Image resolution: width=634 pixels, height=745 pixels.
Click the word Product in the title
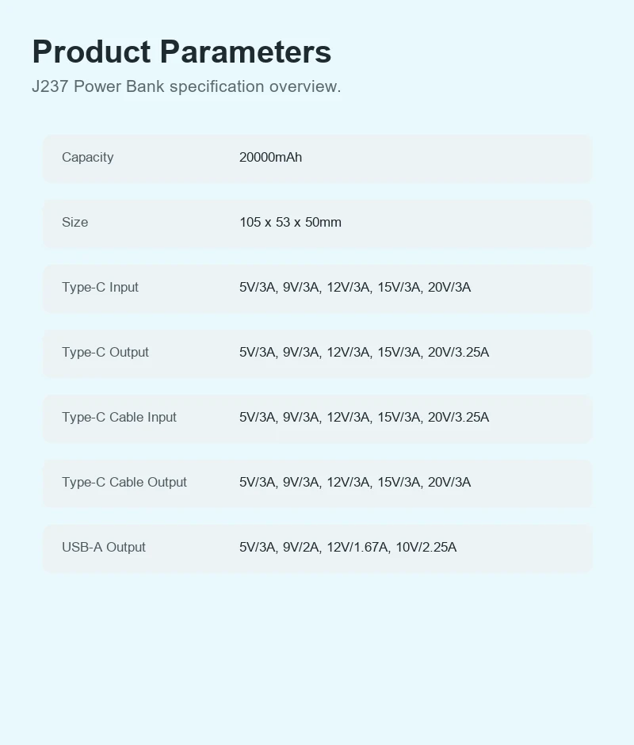tap(91, 52)
